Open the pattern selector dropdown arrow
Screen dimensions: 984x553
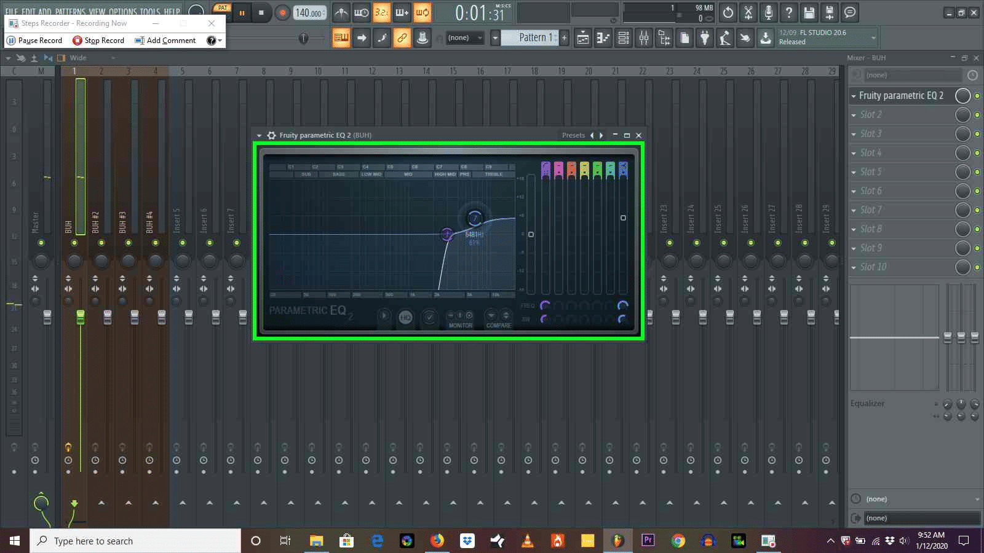click(x=495, y=38)
